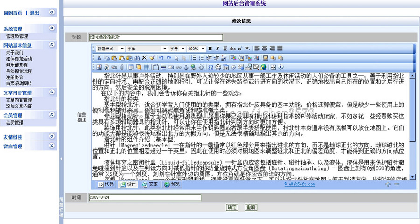
Task: Undo the last edit
Action: coord(161,57)
